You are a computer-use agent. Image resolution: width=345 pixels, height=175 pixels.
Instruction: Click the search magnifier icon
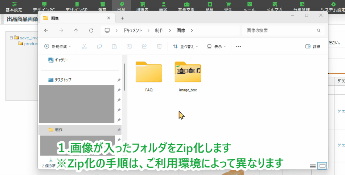[x=319, y=30]
